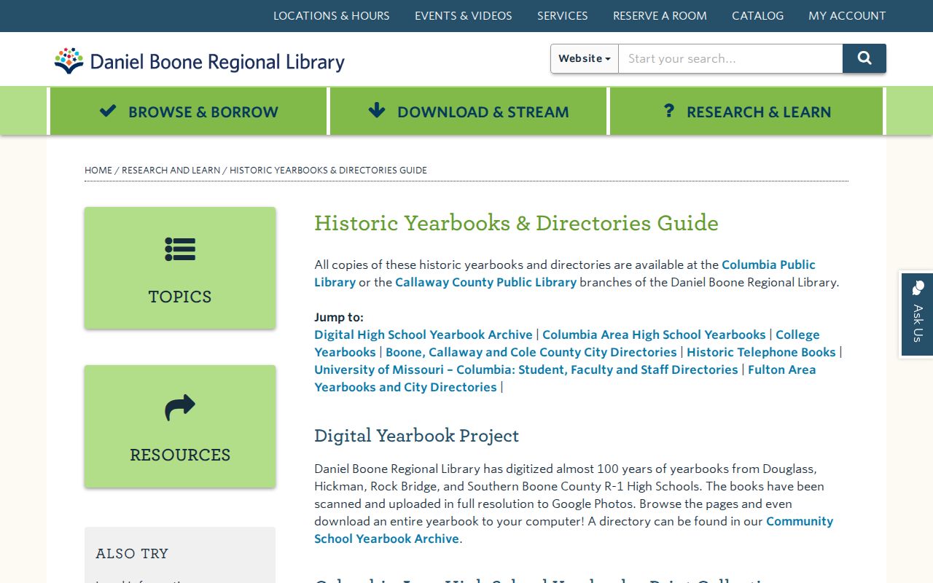Viewport: 933px width, 583px height.
Task: Click the Also Try heading
Action: pos(132,554)
